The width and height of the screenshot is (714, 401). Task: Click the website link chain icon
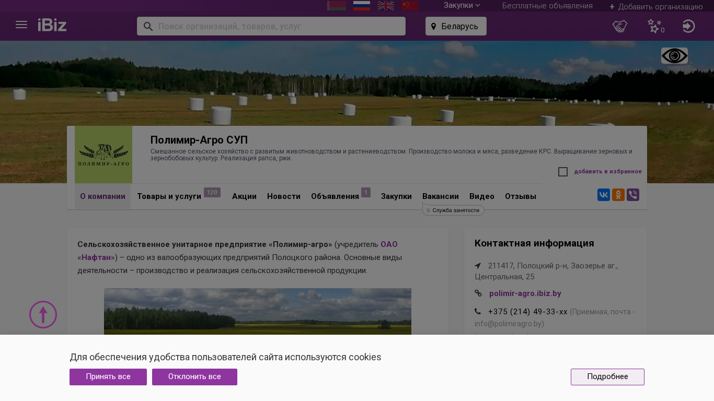coord(478,293)
